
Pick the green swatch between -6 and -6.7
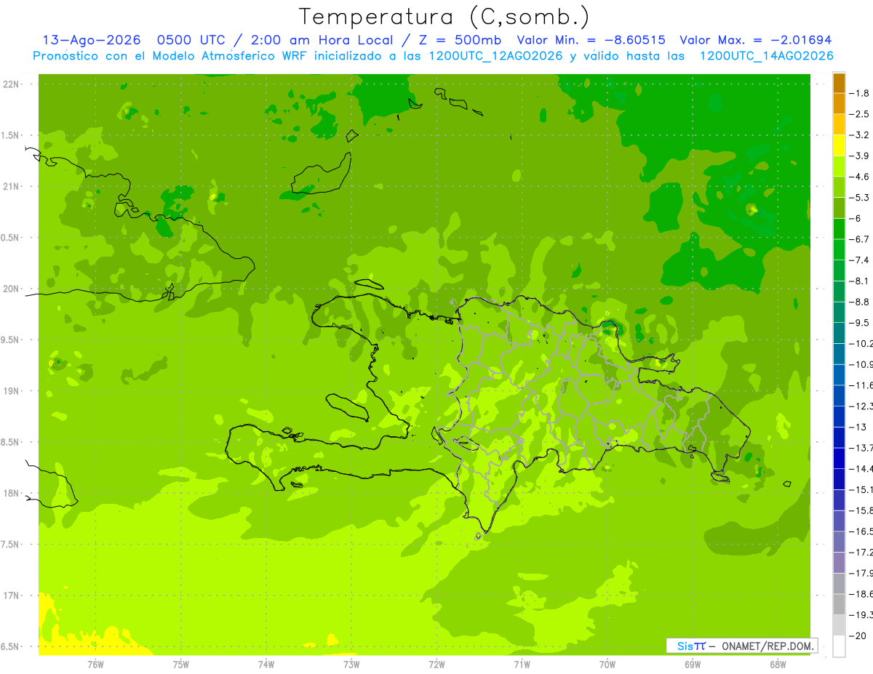[839, 229]
